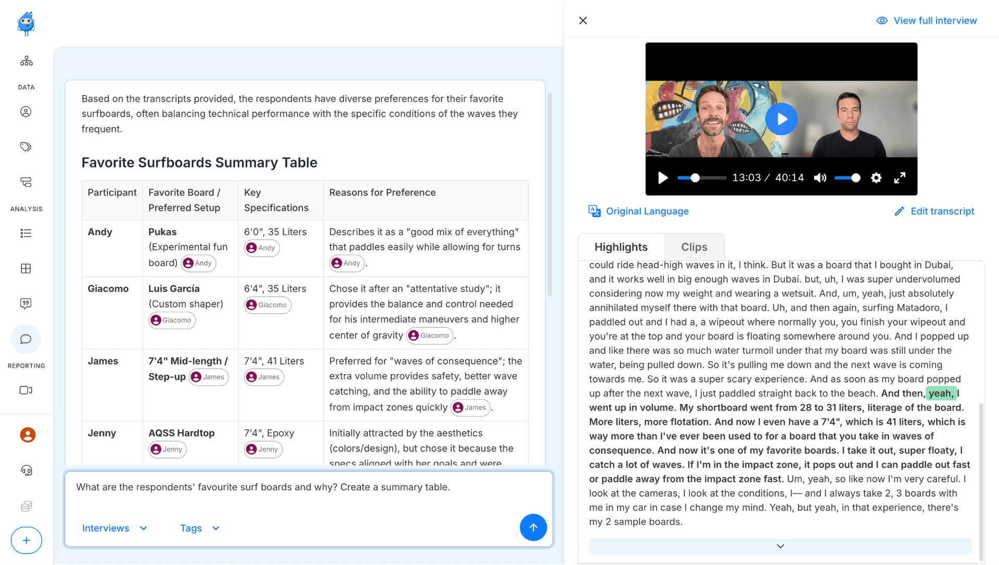Open the database stack icon in sidebar
Viewport: 999px width, 565px height.
click(26, 506)
